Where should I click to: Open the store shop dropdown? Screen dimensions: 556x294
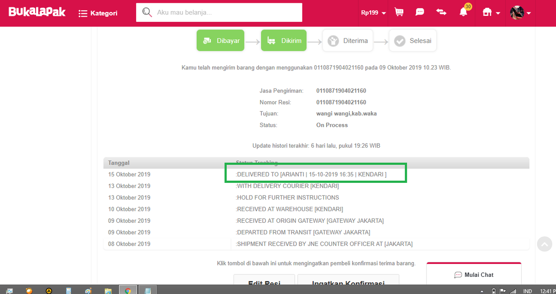pos(491,13)
